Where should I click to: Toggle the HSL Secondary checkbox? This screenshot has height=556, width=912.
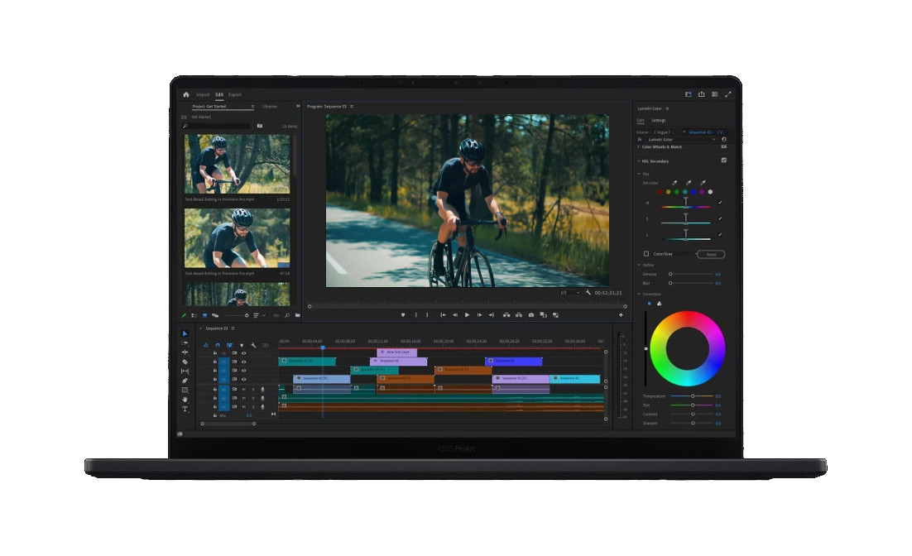pyautogui.click(x=724, y=160)
